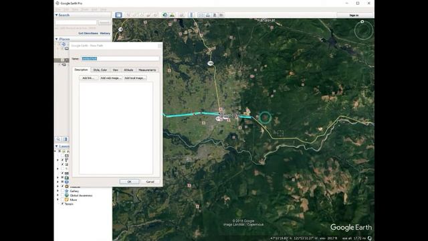Click the search text input field

coord(76,22)
